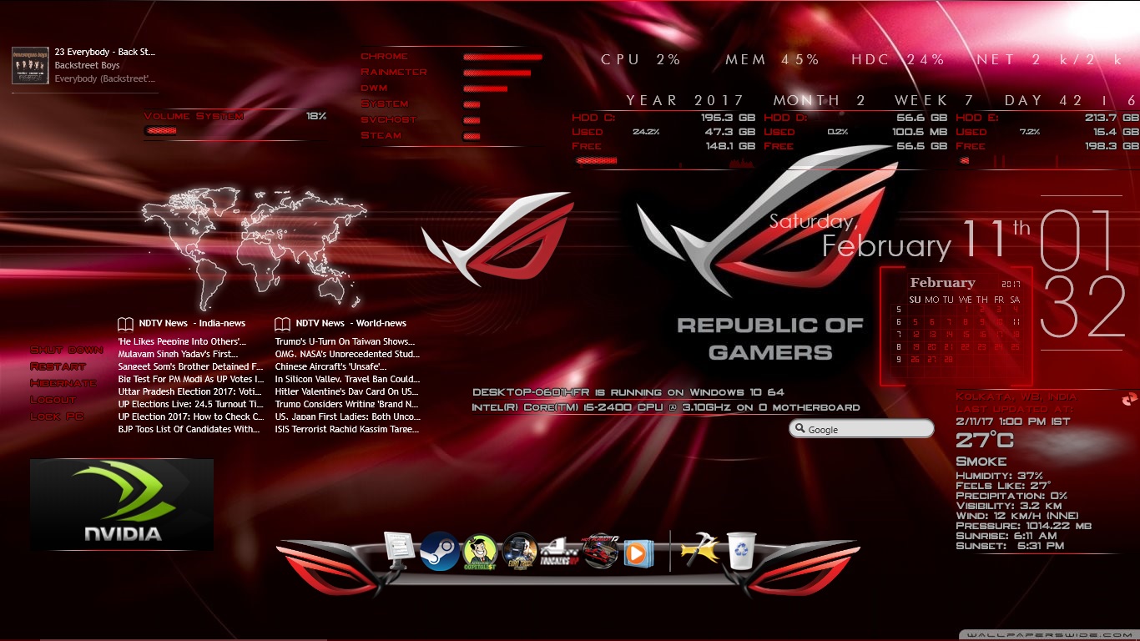Open UP Election 2017: How to Check headline
1140x641 pixels.
(190, 416)
